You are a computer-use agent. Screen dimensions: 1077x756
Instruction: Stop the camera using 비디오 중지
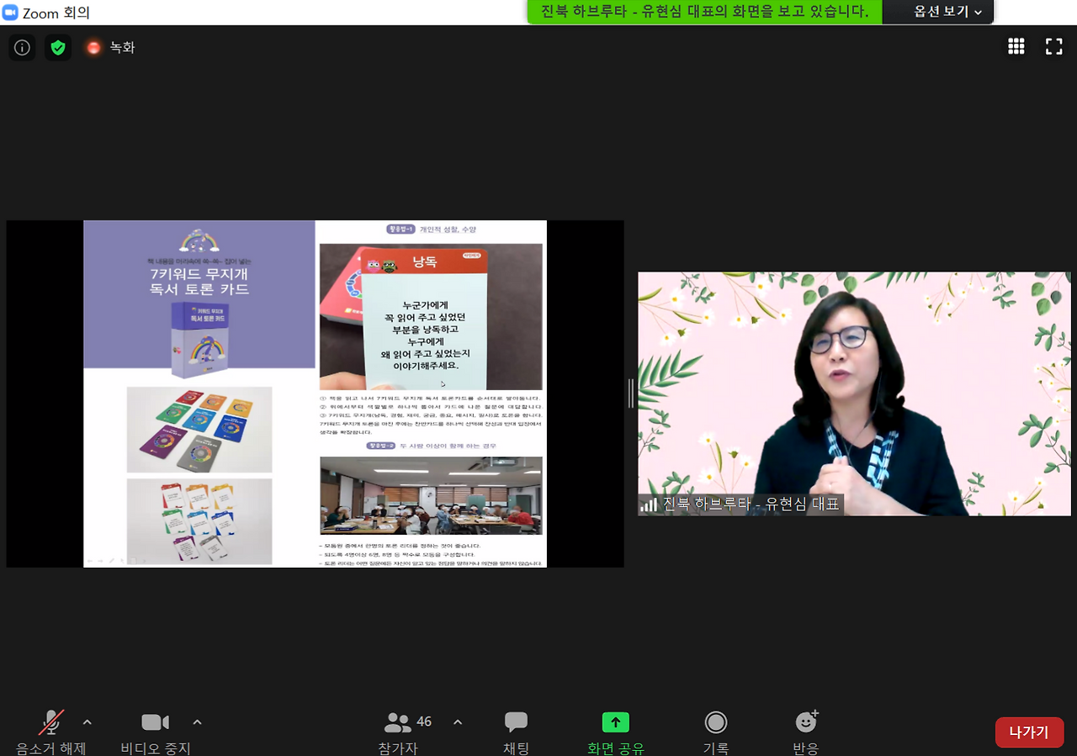[156, 732]
